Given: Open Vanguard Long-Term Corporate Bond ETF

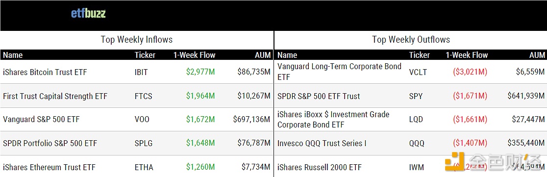Looking at the screenshot, I should pyautogui.click(x=340, y=72).
